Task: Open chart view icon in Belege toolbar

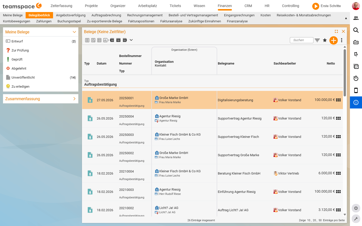Action: pyautogui.click(x=105, y=40)
